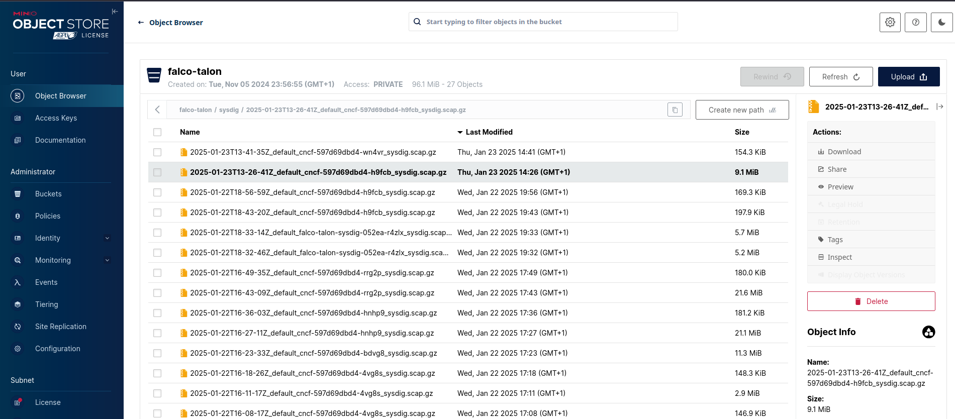The height and width of the screenshot is (419, 955).
Task: Click the settings gear icon
Action: click(890, 22)
